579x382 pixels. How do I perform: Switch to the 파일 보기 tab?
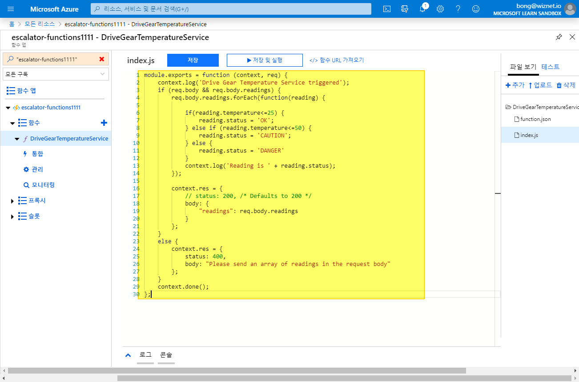(x=523, y=67)
